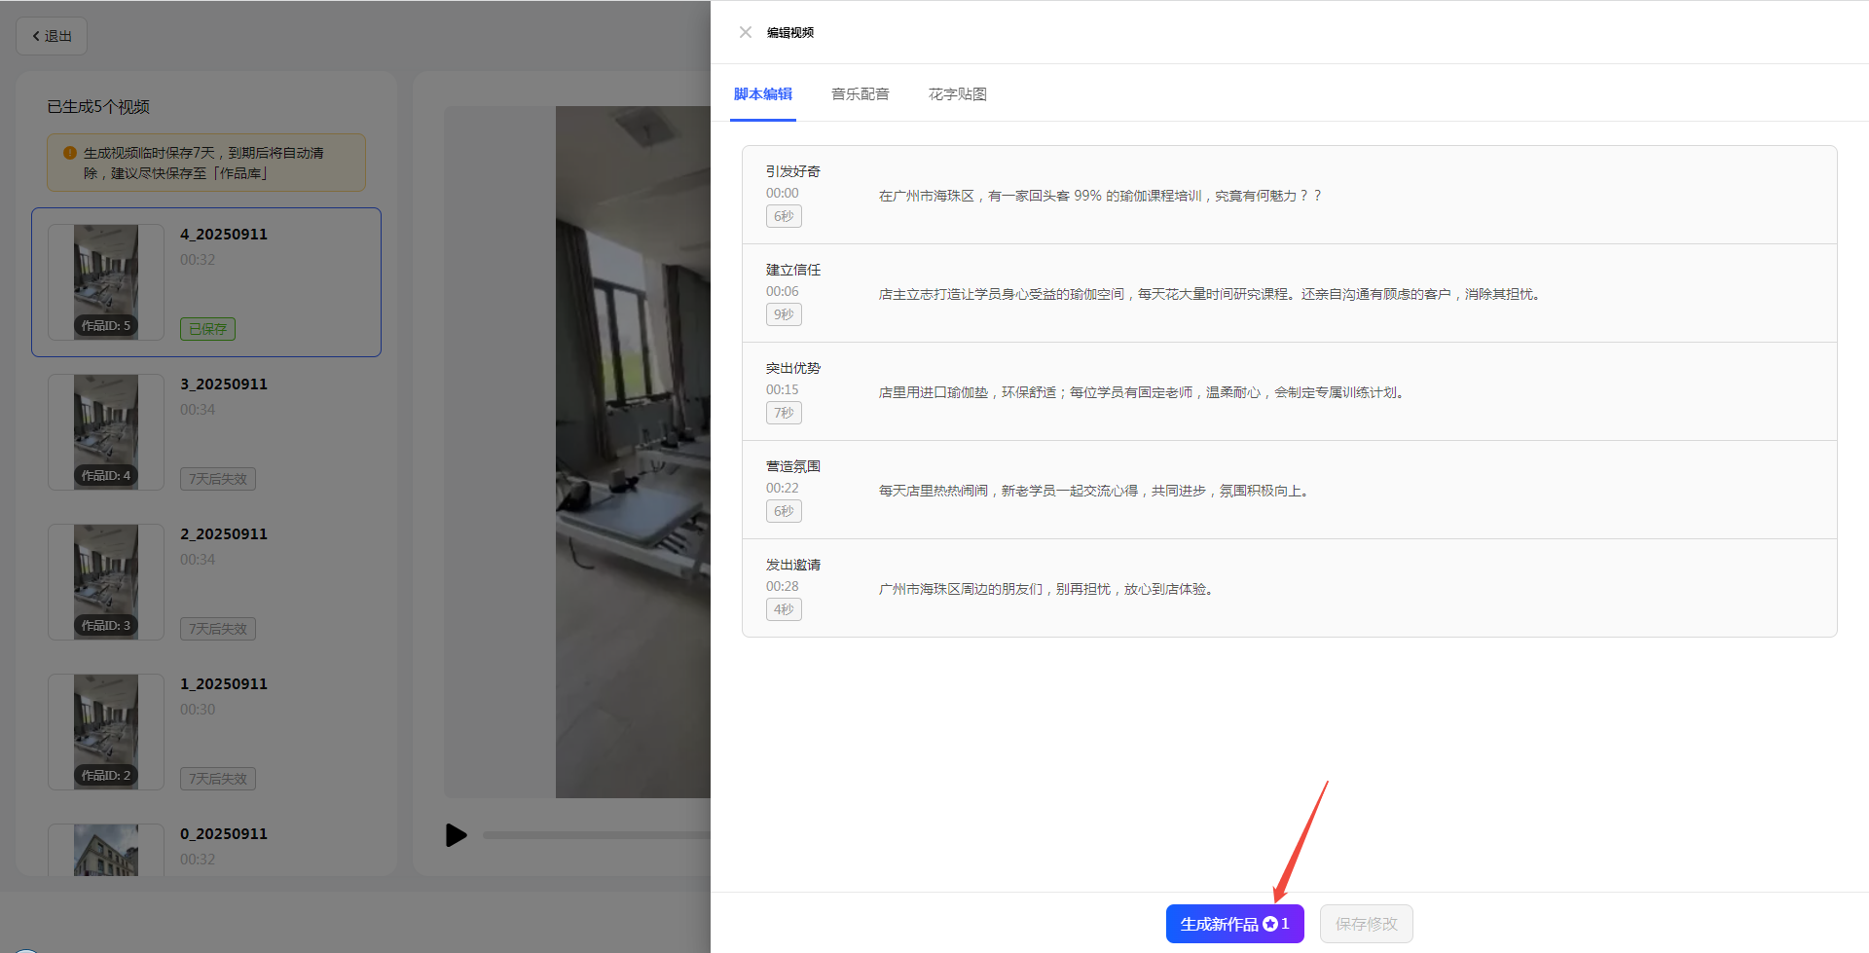The height and width of the screenshot is (953, 1869).
Task: Select the 脚本编辑 tab
Action: [762, 94]
